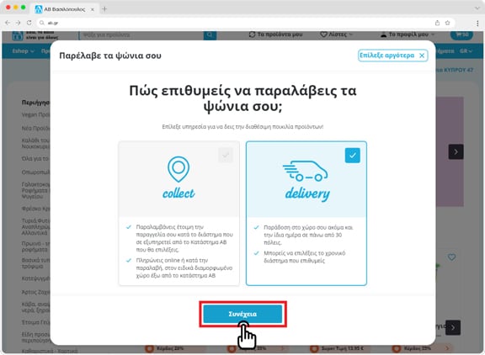Click the delivery van icon
This screenshot has height=355, width=485.
point(306,171)
